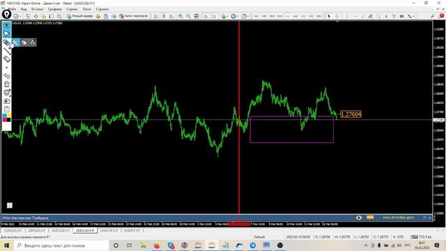Select the eraser in annotation sidebar
446x251 pixels.
pos(6,59)
